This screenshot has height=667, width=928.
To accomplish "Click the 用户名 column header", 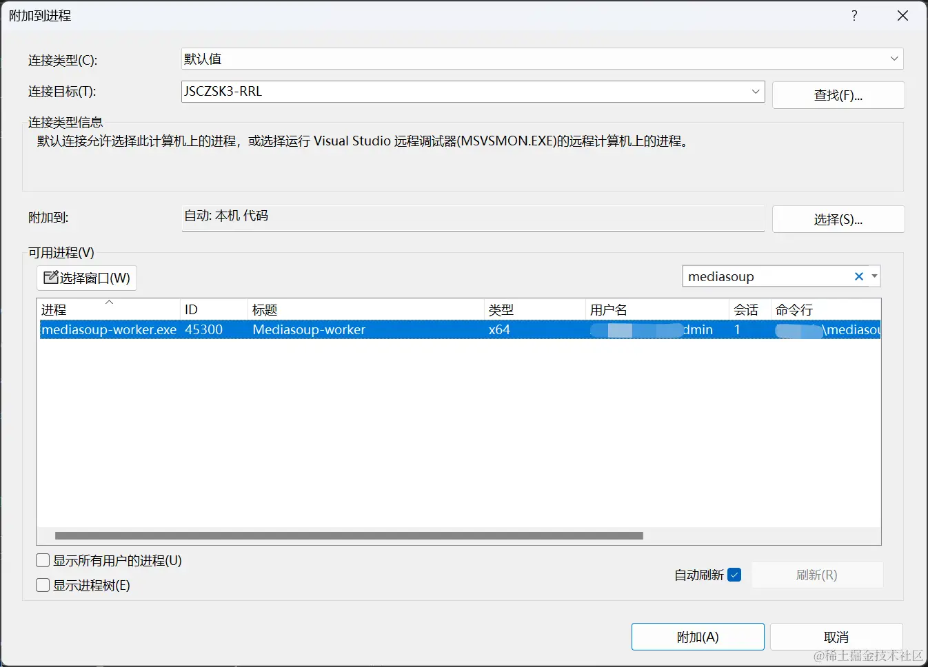I will pos(608,309).
